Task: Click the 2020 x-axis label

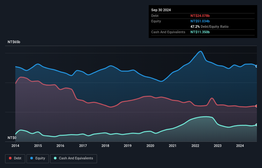Action: click(150, 146)
